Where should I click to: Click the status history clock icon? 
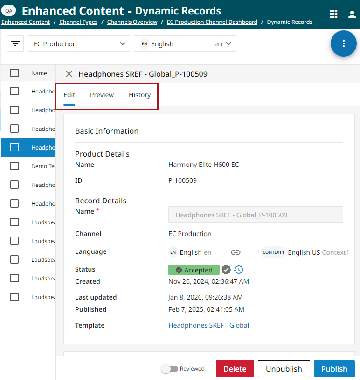[x=238, y=270]
